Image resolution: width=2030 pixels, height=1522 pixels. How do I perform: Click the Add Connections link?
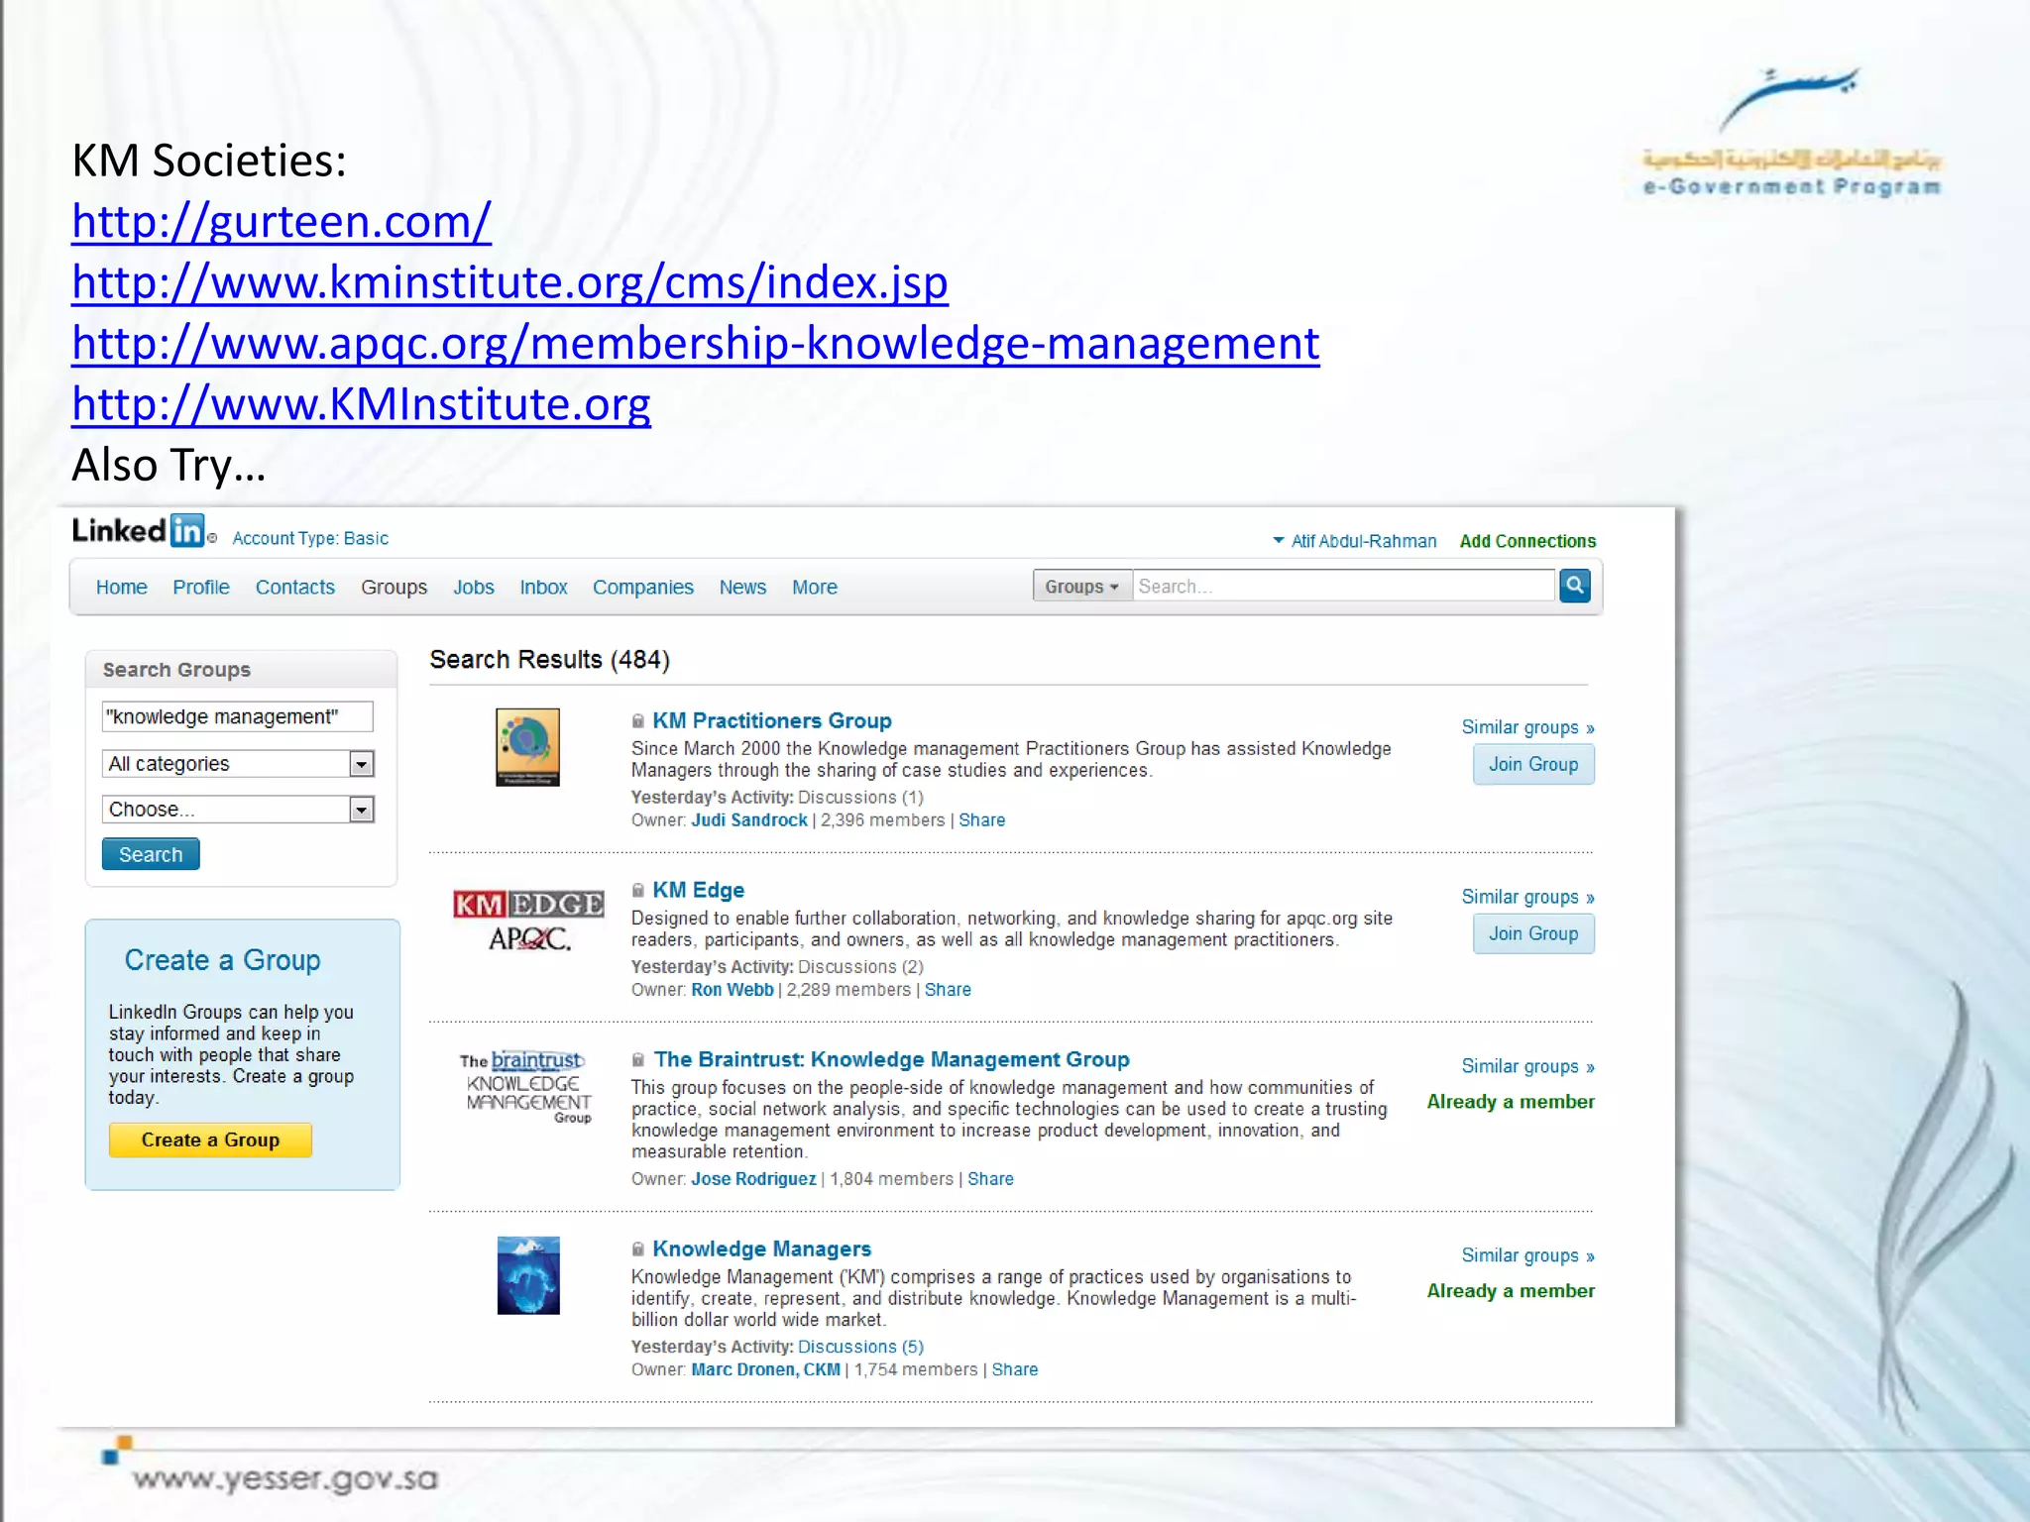click(x=1527, y=541)
